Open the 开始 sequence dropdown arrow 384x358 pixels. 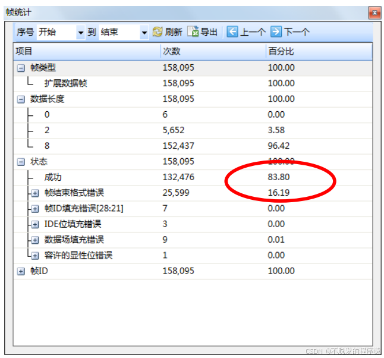coord(81,32)
